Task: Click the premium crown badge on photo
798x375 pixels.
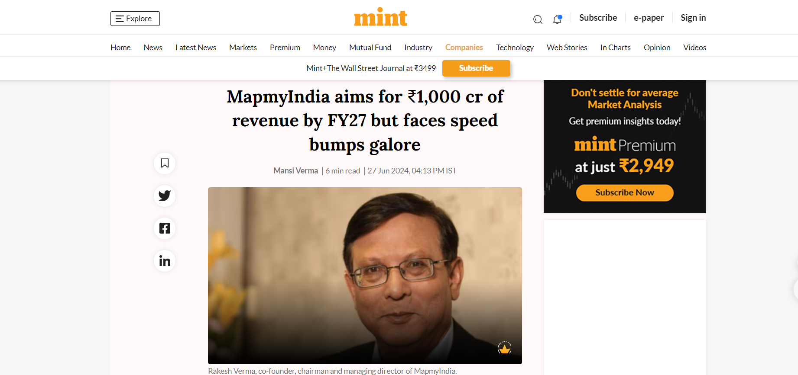Action: [x=504, y=348]
